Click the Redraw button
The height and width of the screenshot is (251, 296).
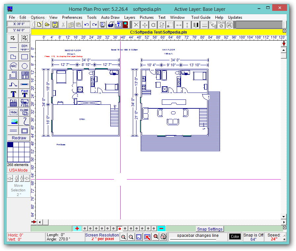pyautogui.click(x=19, y=137)
